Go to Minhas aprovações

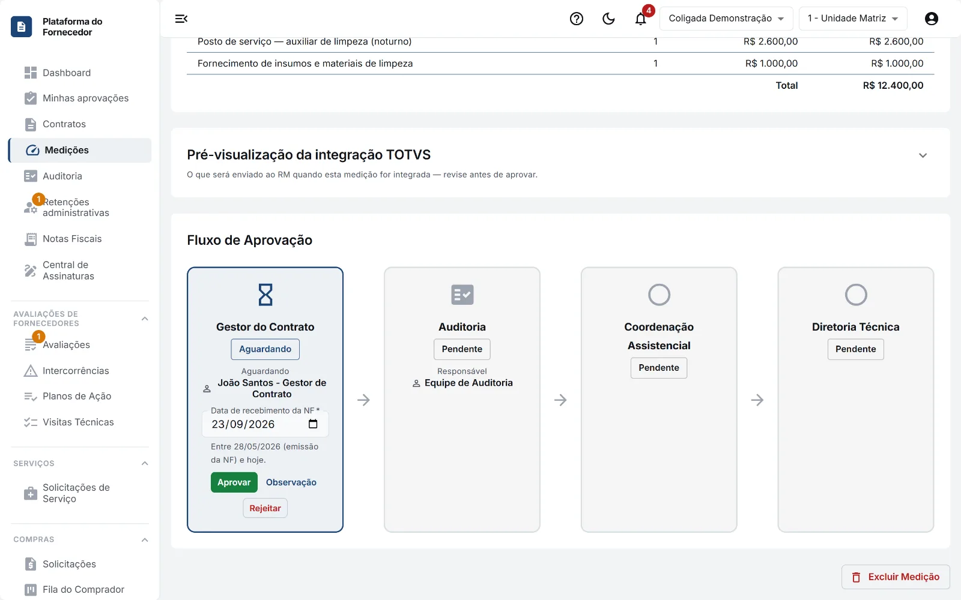[x=79, y=98]
